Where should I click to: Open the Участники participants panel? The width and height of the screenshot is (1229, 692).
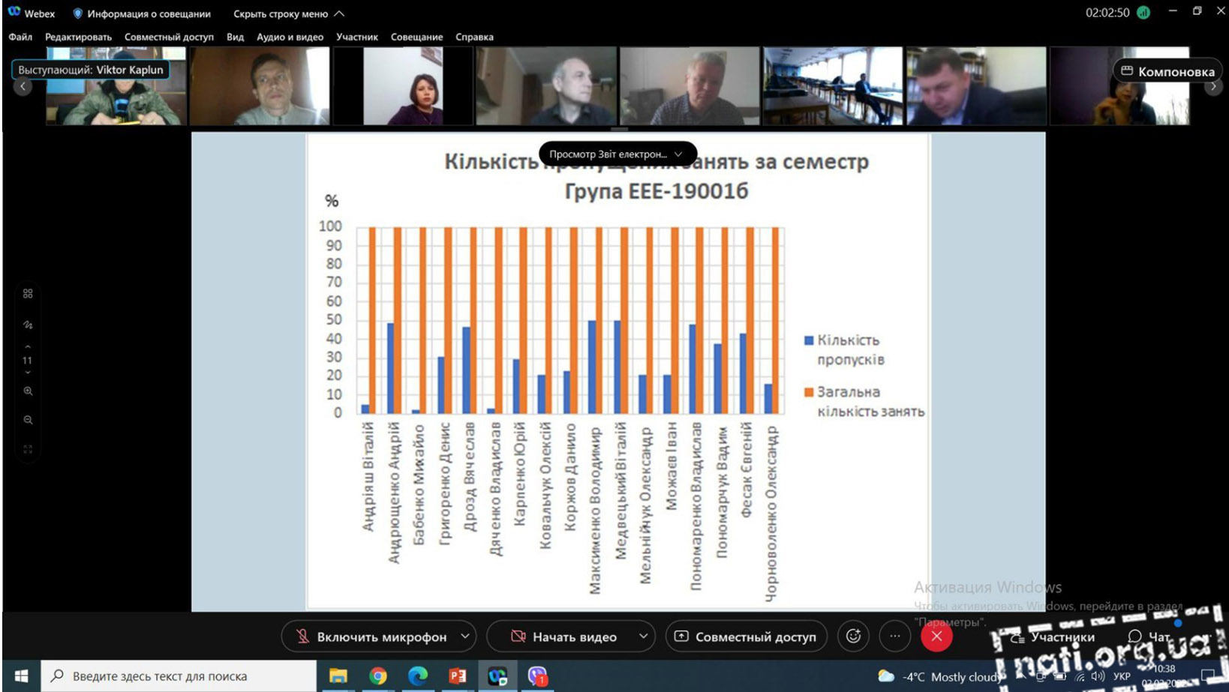pyautogui.click(x=1053, y=637)
